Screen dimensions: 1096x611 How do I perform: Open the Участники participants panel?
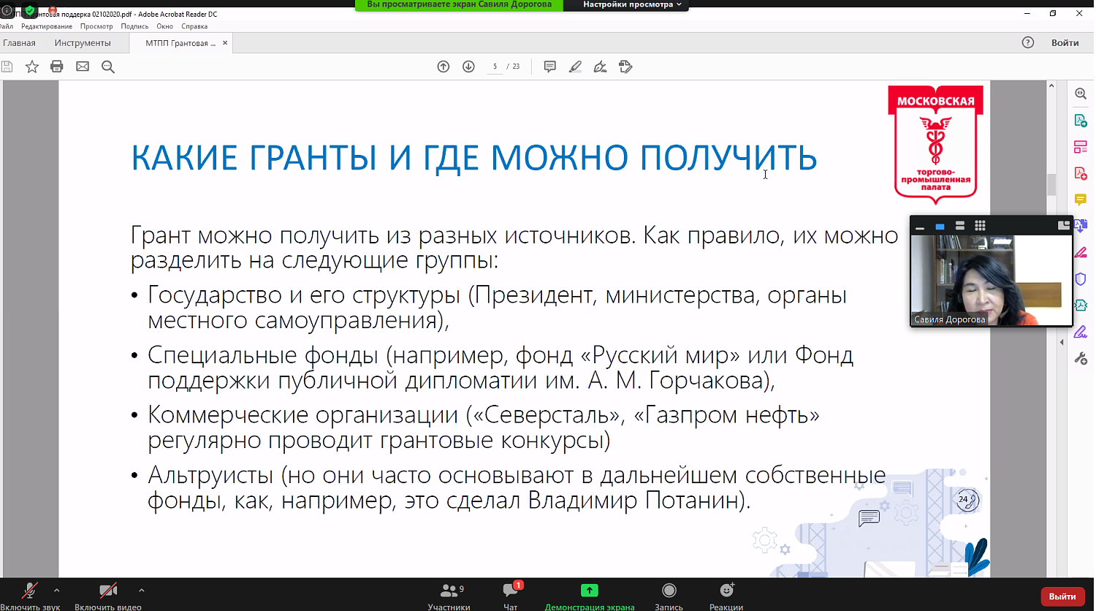click(x=449, y=595)
